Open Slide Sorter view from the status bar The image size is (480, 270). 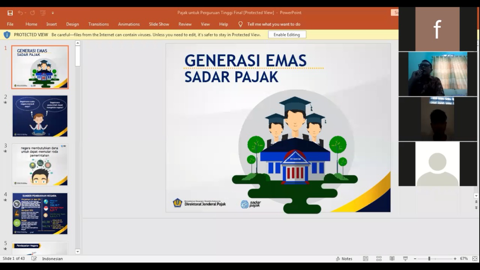click(x=379, y=259)
